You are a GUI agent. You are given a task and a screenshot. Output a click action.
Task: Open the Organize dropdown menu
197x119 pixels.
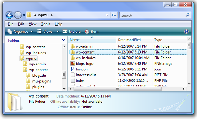(20, 32)
